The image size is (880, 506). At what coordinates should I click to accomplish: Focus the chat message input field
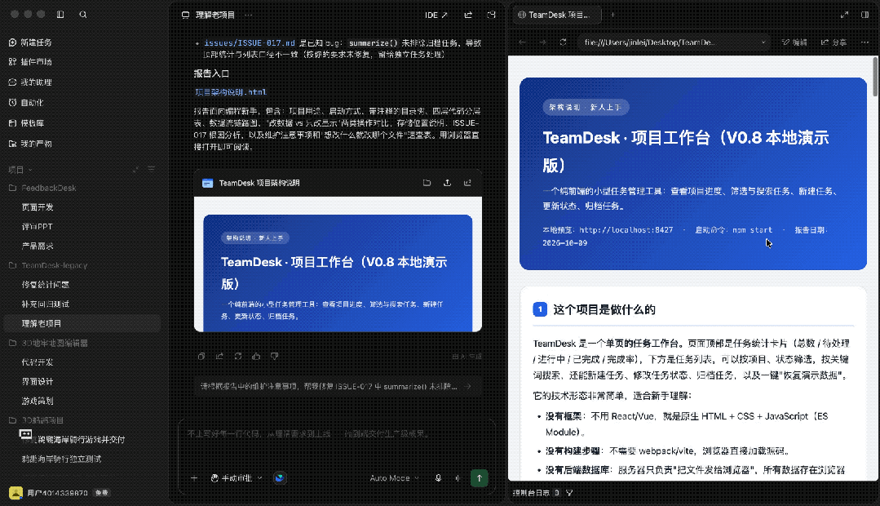[x=338, y=434]
